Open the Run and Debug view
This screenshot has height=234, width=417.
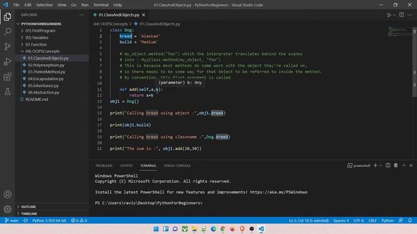pyautogui.click(x=7, y=62)
